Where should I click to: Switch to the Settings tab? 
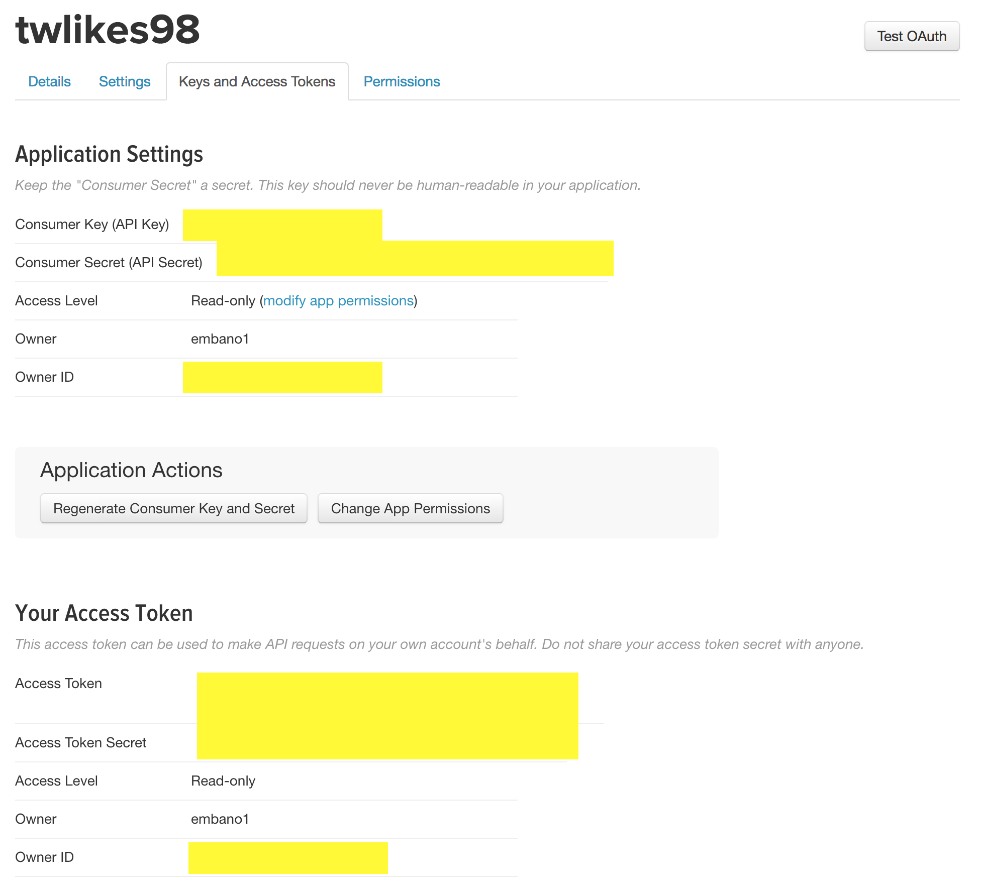(x=124, y=81)
